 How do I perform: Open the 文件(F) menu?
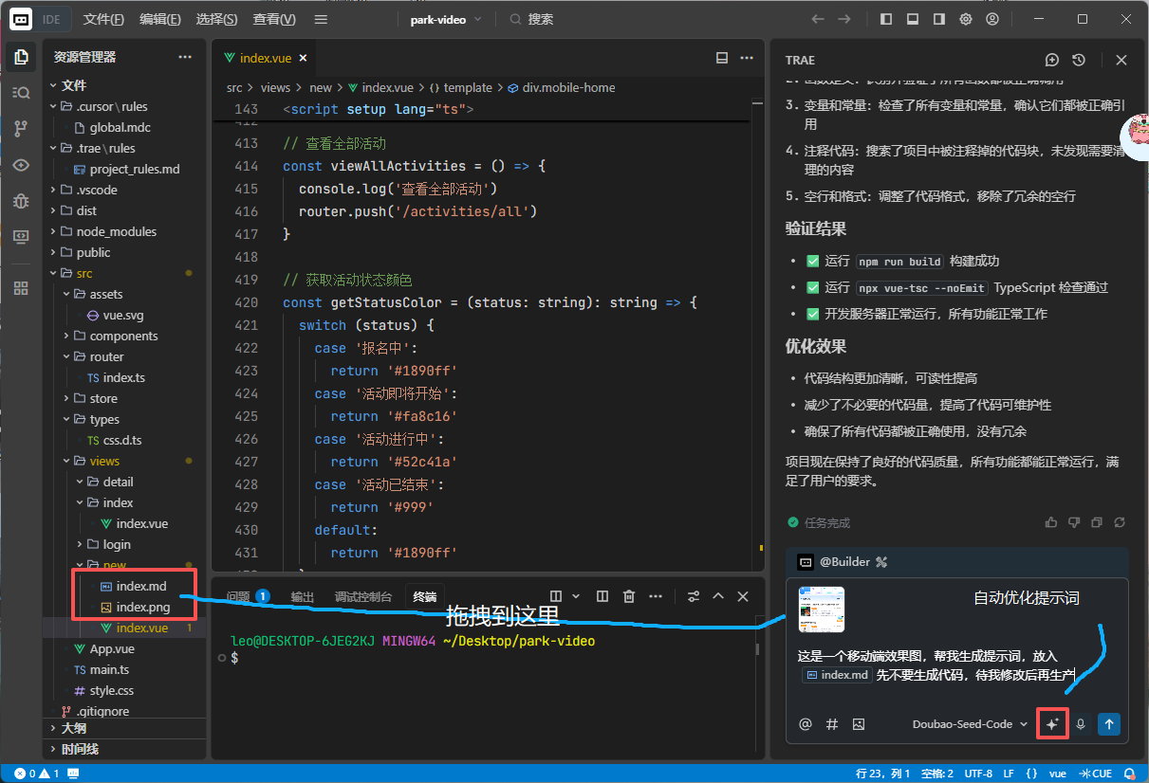pyautogui.click(x=103, y=19)
